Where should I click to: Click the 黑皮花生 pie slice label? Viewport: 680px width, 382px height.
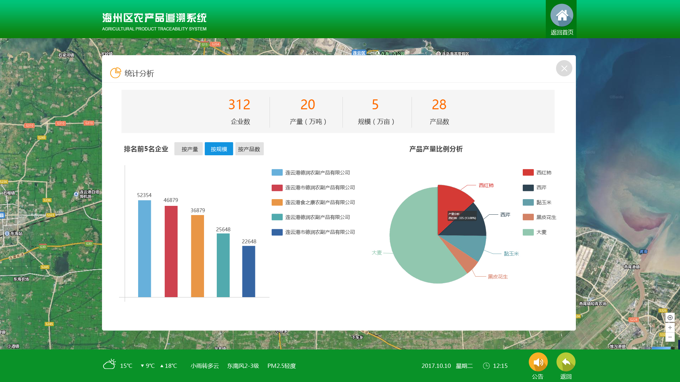click(498, 277)
